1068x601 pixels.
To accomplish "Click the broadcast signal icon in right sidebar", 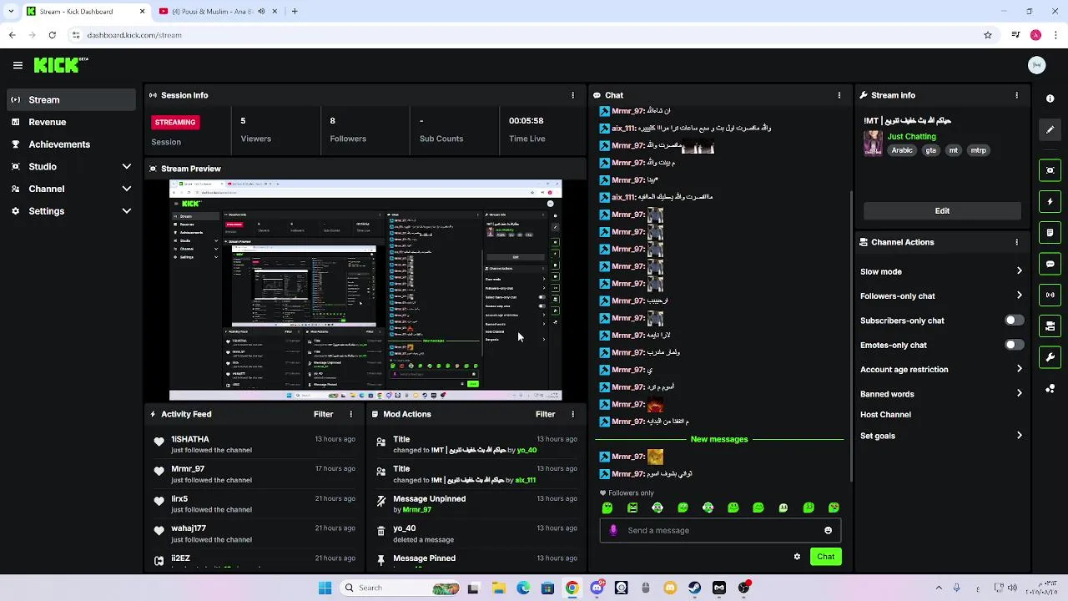I will click(1050, 295).
